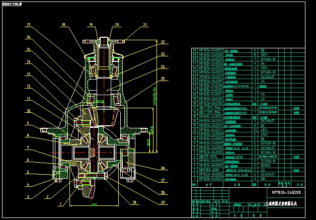Select callout number 1 at bottom
Viewport: 316px width, 220px height.
pos(60,204)
